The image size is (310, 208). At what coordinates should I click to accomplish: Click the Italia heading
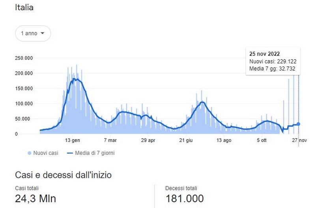tap(24, 8)
